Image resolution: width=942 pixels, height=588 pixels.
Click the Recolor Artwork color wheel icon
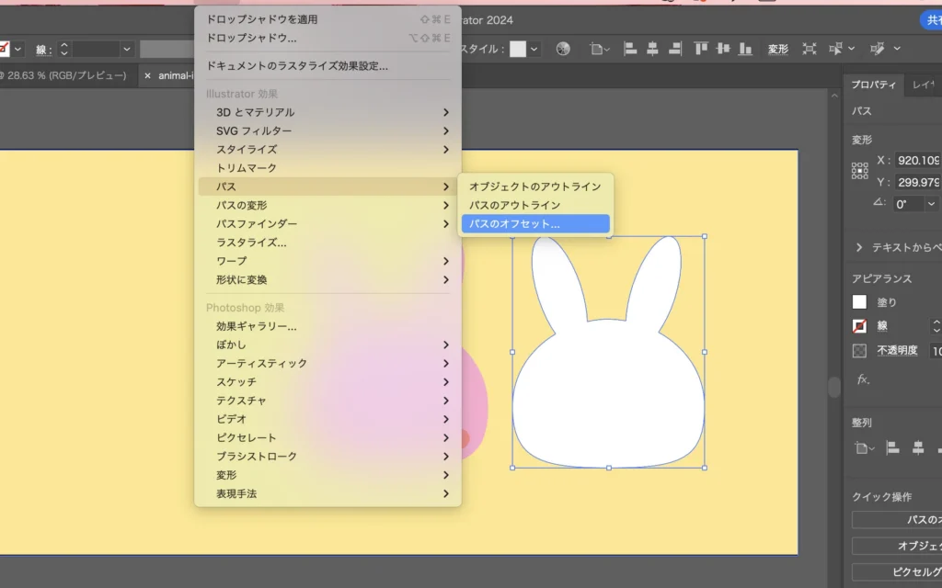(563, 49)
